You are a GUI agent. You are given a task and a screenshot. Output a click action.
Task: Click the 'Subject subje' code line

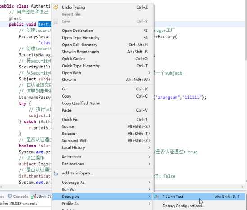click(35, 79)
